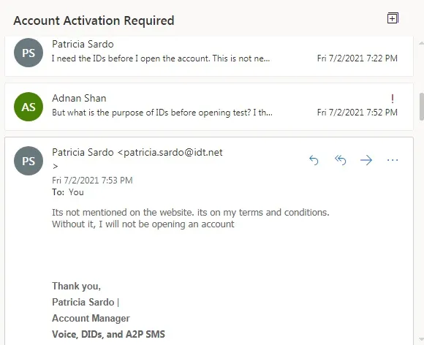
Task: Click the scrollbar thumb of the conversation
Action: coord(422,107)
